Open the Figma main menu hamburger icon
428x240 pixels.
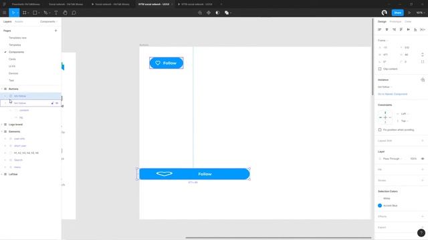tap(5, 13)
